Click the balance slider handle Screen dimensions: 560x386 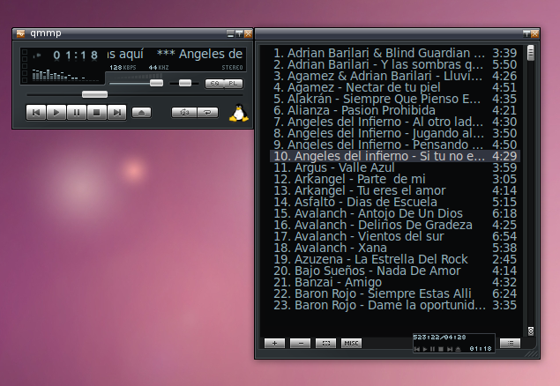point(185,83)
